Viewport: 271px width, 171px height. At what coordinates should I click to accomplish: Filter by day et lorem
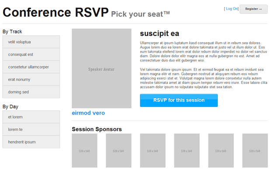pyautogui.click(x=31, y=117)
